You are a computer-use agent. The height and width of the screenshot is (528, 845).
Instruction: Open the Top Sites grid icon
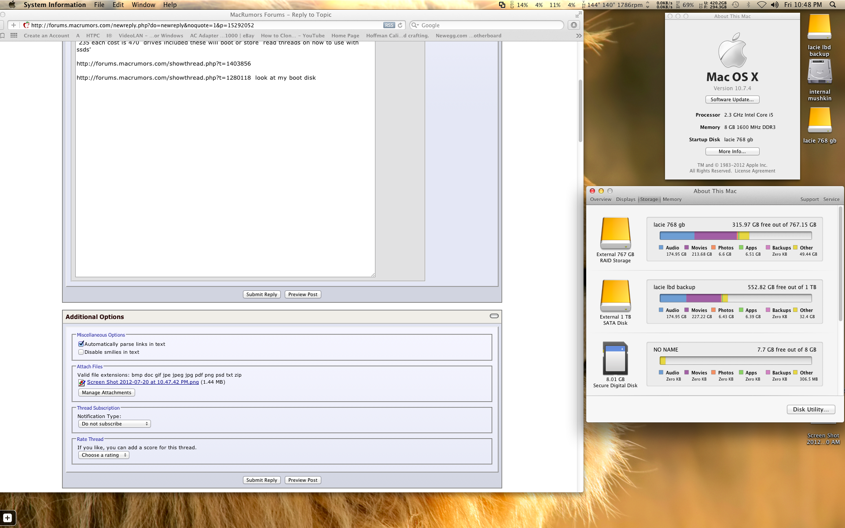pos(14,36)
